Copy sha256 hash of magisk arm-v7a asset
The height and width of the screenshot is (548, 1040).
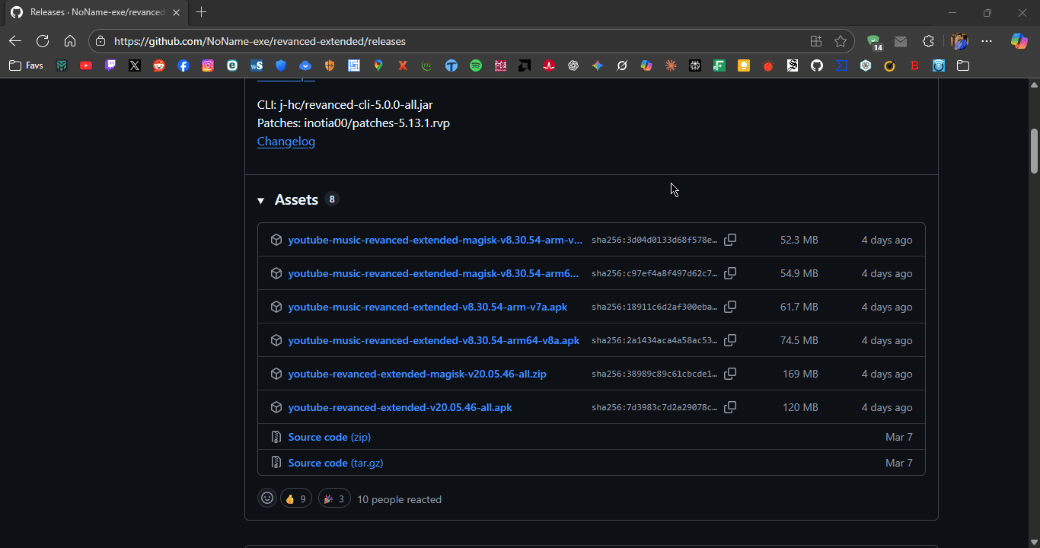click(729, 240)
